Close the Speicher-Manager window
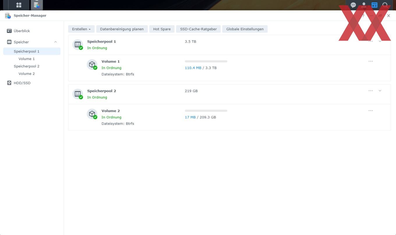396x235 pixels. tap(388, 16)
